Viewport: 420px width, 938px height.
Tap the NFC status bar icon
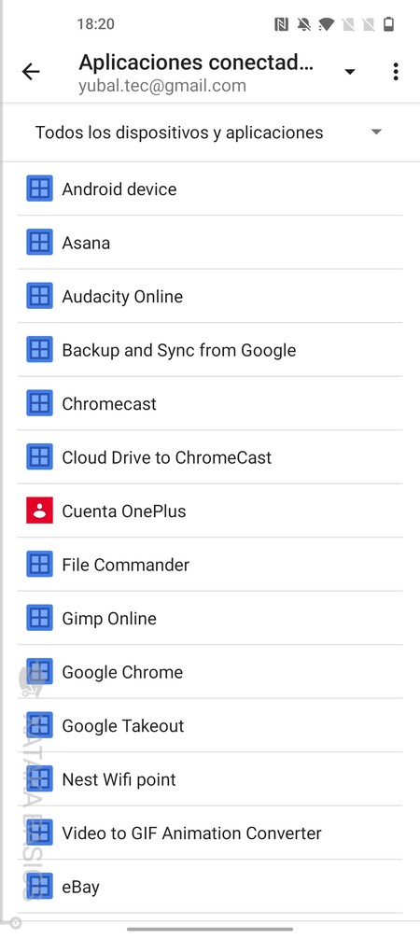(x=281, y=24)
